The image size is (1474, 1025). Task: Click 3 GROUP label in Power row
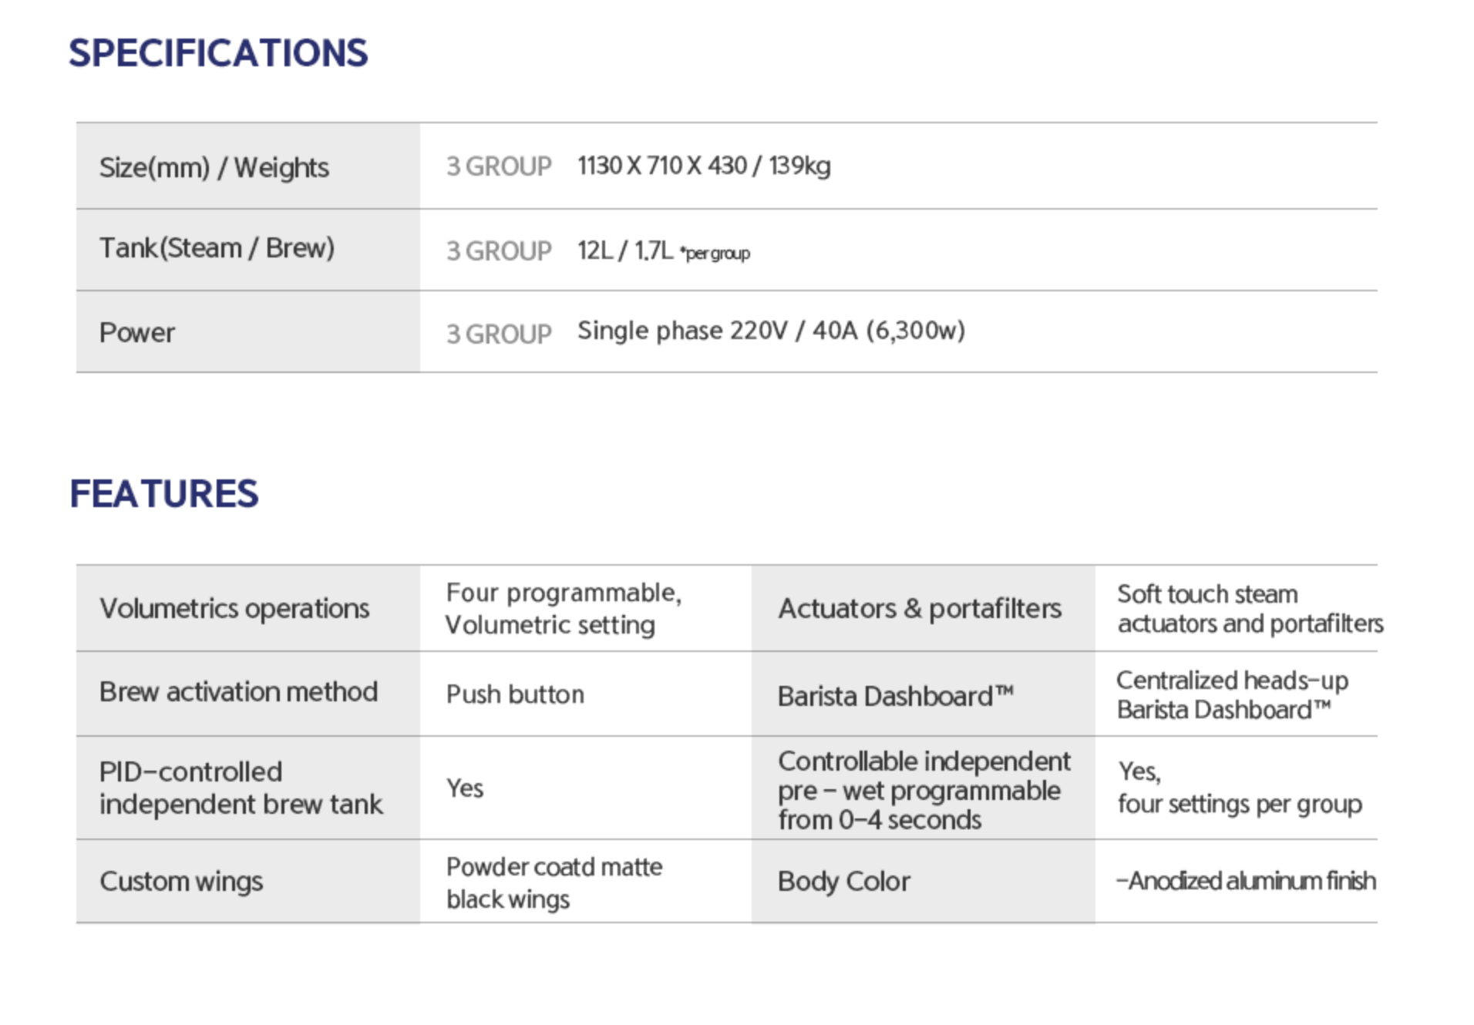click(x=498, y=334)
